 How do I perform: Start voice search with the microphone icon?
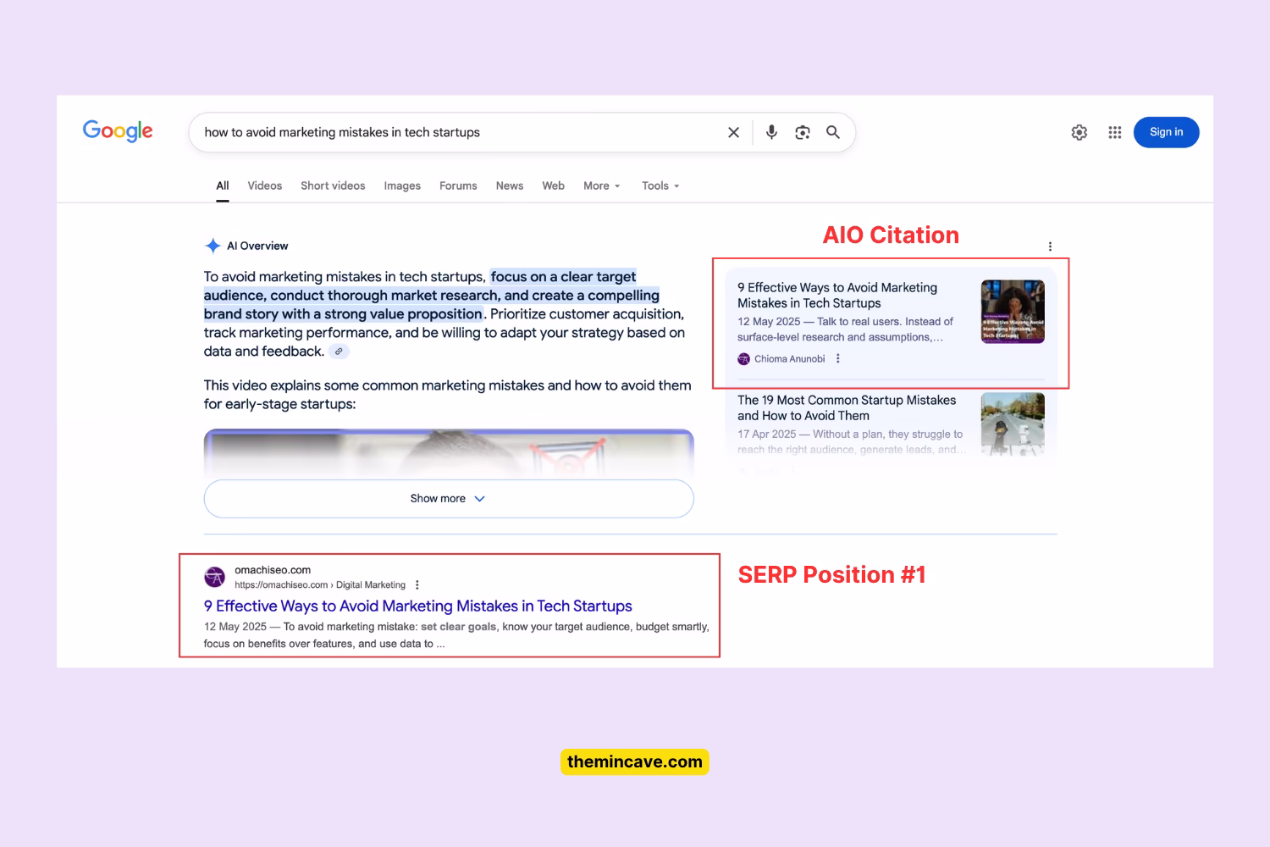[771, 132]
